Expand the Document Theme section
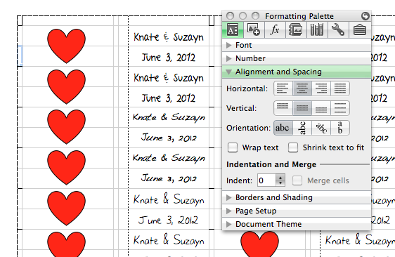Viewport: 395px width, 257px height. click(297, 224)
